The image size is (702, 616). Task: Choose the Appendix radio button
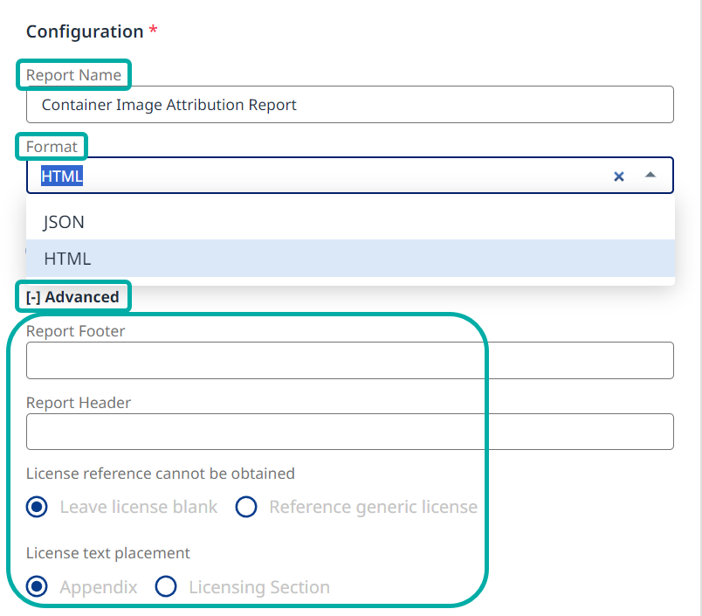pos(38,586)
